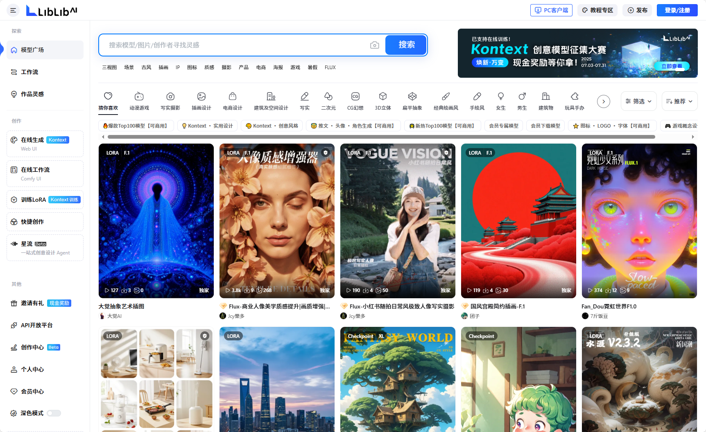Screen dimensions: 706x432
Task: Open the 推荐 sort dropdown
Action: (680, 101)
